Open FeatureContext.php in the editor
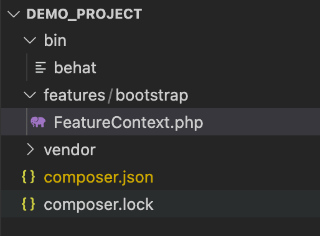 tap(128, 122)
